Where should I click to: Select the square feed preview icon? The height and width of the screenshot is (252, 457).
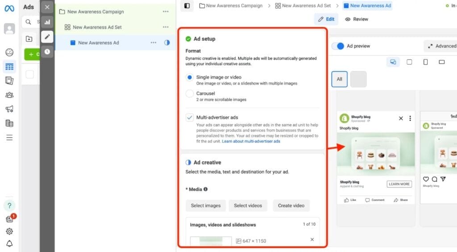pos(409,62)
